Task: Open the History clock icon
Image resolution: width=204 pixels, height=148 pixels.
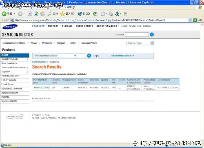Action: coord(95,13)
